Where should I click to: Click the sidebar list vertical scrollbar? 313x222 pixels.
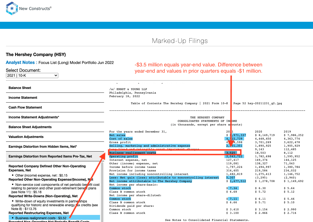click(x=102, y=191)
